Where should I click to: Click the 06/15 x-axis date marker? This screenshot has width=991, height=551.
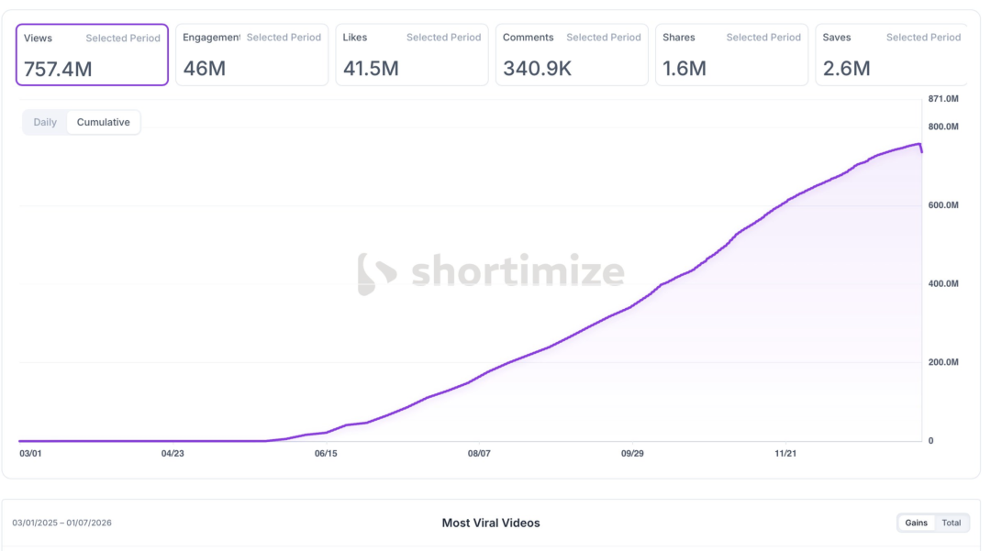pos(326,453)
